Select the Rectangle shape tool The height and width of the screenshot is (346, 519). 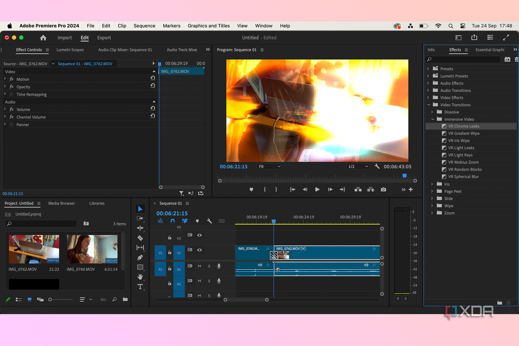click(140, 267)
